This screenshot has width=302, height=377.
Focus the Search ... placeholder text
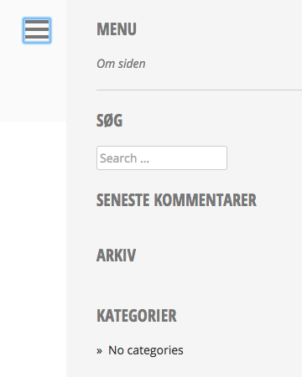pyautogui.click(x=124, y=158)
